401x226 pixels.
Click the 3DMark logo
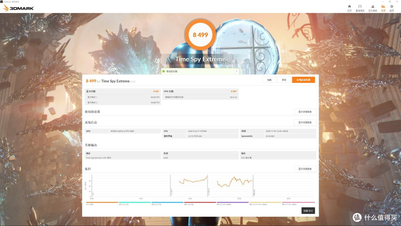point(18,8)
